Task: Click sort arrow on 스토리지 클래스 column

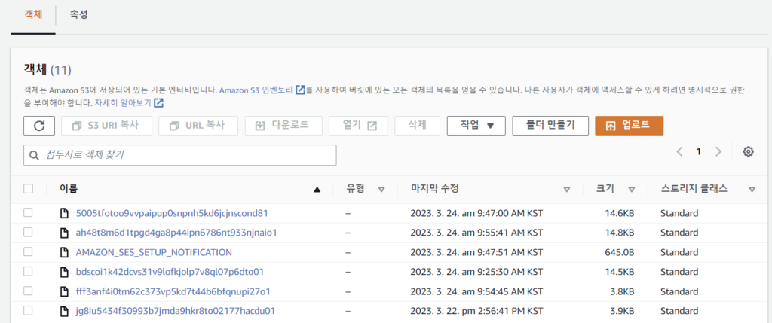Action: point(752,190)
